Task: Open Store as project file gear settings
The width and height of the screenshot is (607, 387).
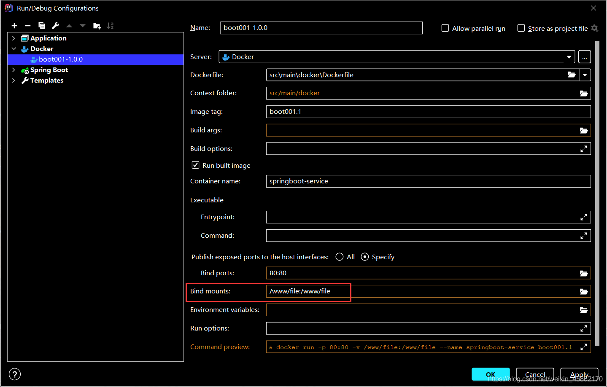Action: click(x=595, y=28)
